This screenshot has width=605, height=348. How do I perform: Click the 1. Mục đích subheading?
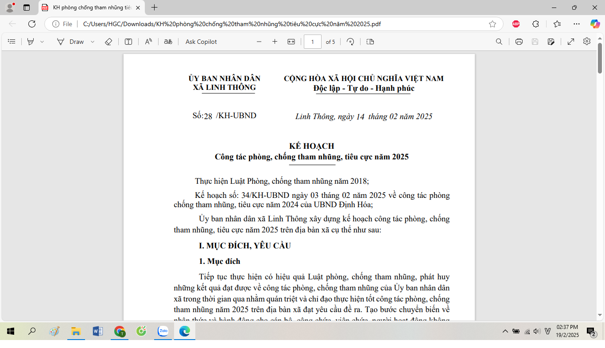pyautogui.click(x=219, y=261)
